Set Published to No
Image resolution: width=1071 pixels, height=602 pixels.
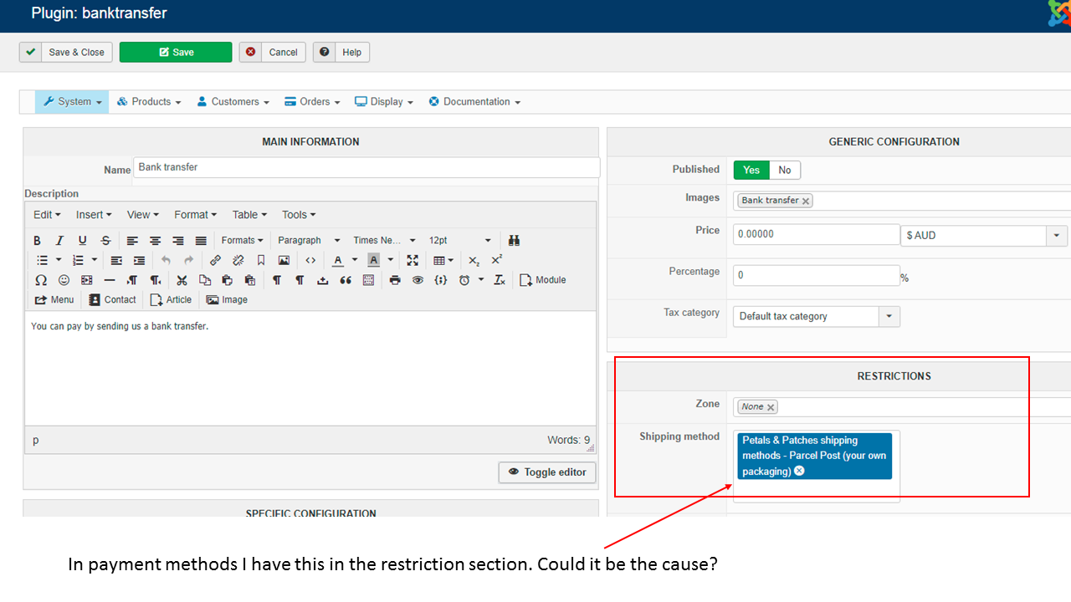784,171
